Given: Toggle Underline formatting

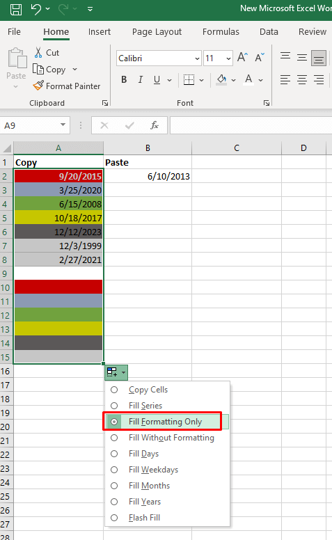Looking at the screenshot, I should pyautogui.click(x=157, y=80).
